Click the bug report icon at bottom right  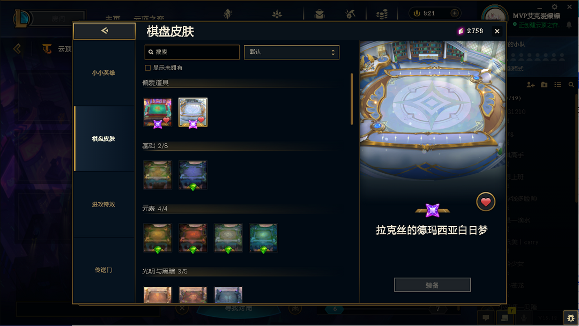[571, 317]
